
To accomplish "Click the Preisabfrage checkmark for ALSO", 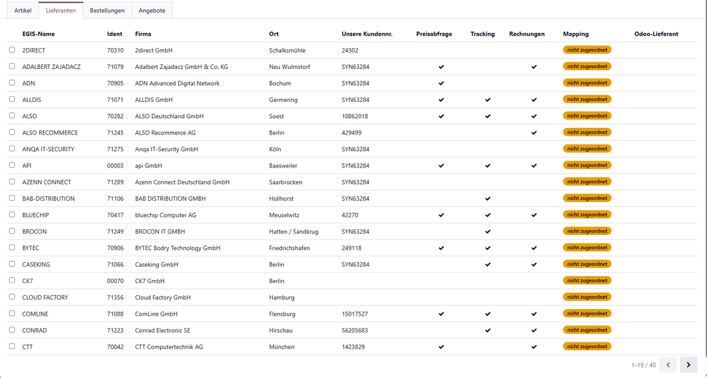I will [441, 116].
